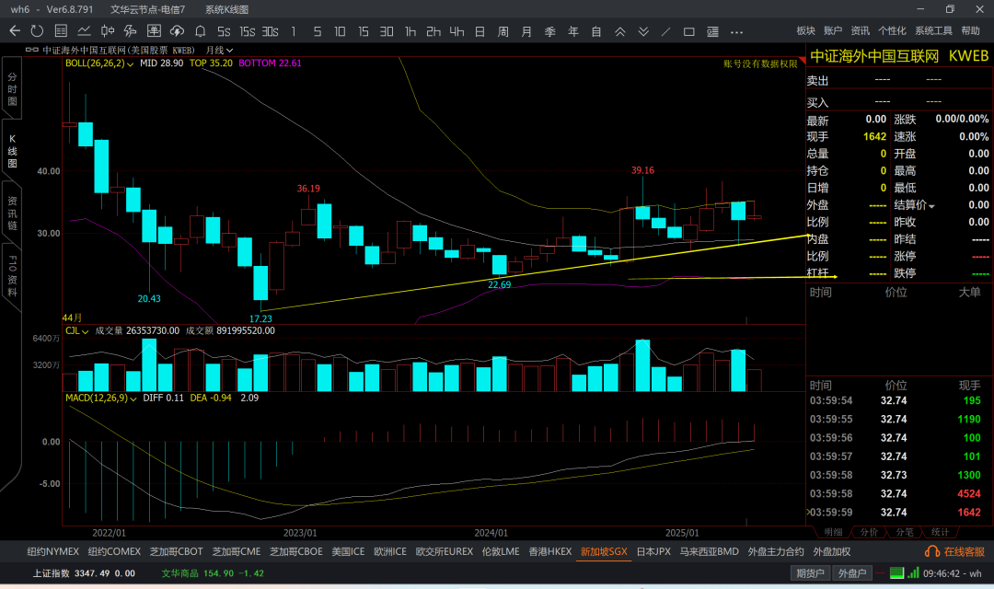Switch to the 4h period
The height and width of the screenshot is (589, 994).
[457, 31]
